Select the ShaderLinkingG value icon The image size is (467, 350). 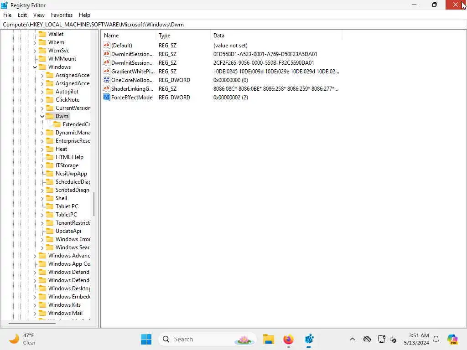tap(107, 88)
